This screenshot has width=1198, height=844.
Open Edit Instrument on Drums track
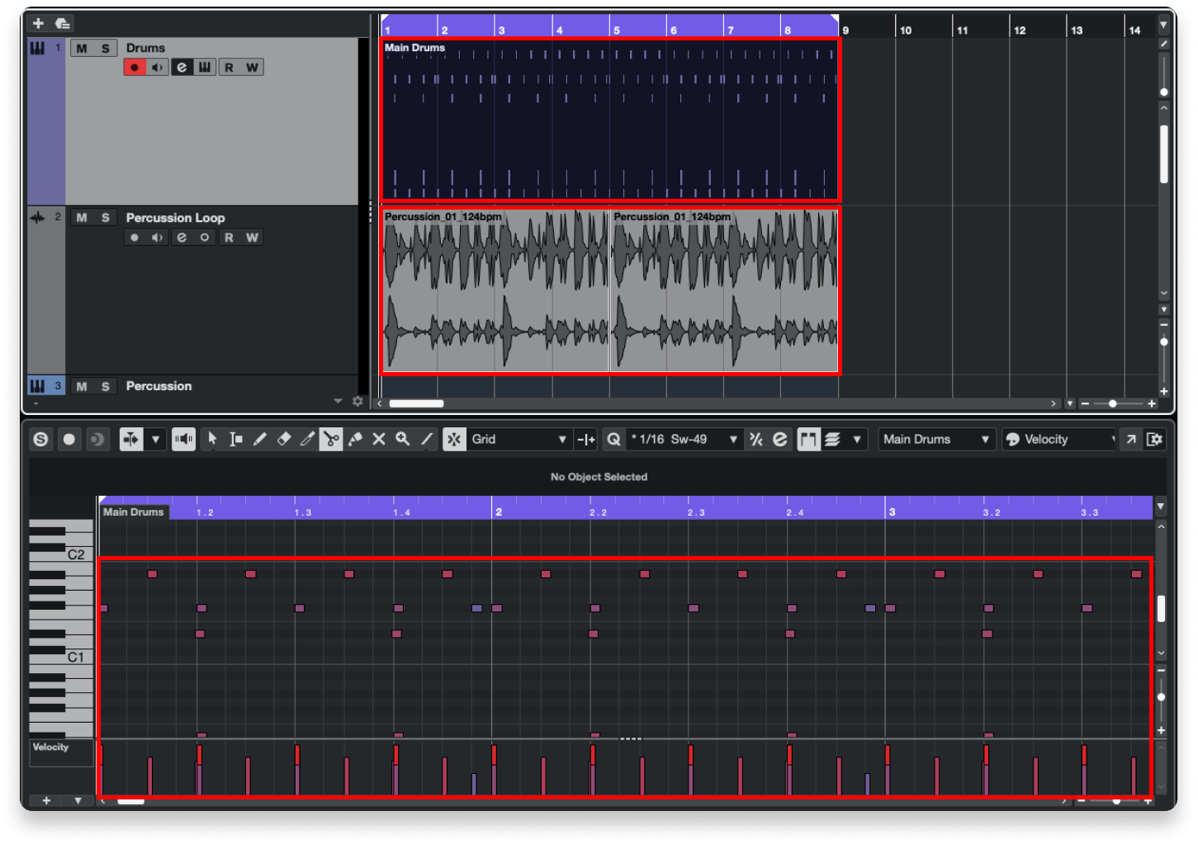click(x=206, y=68)
